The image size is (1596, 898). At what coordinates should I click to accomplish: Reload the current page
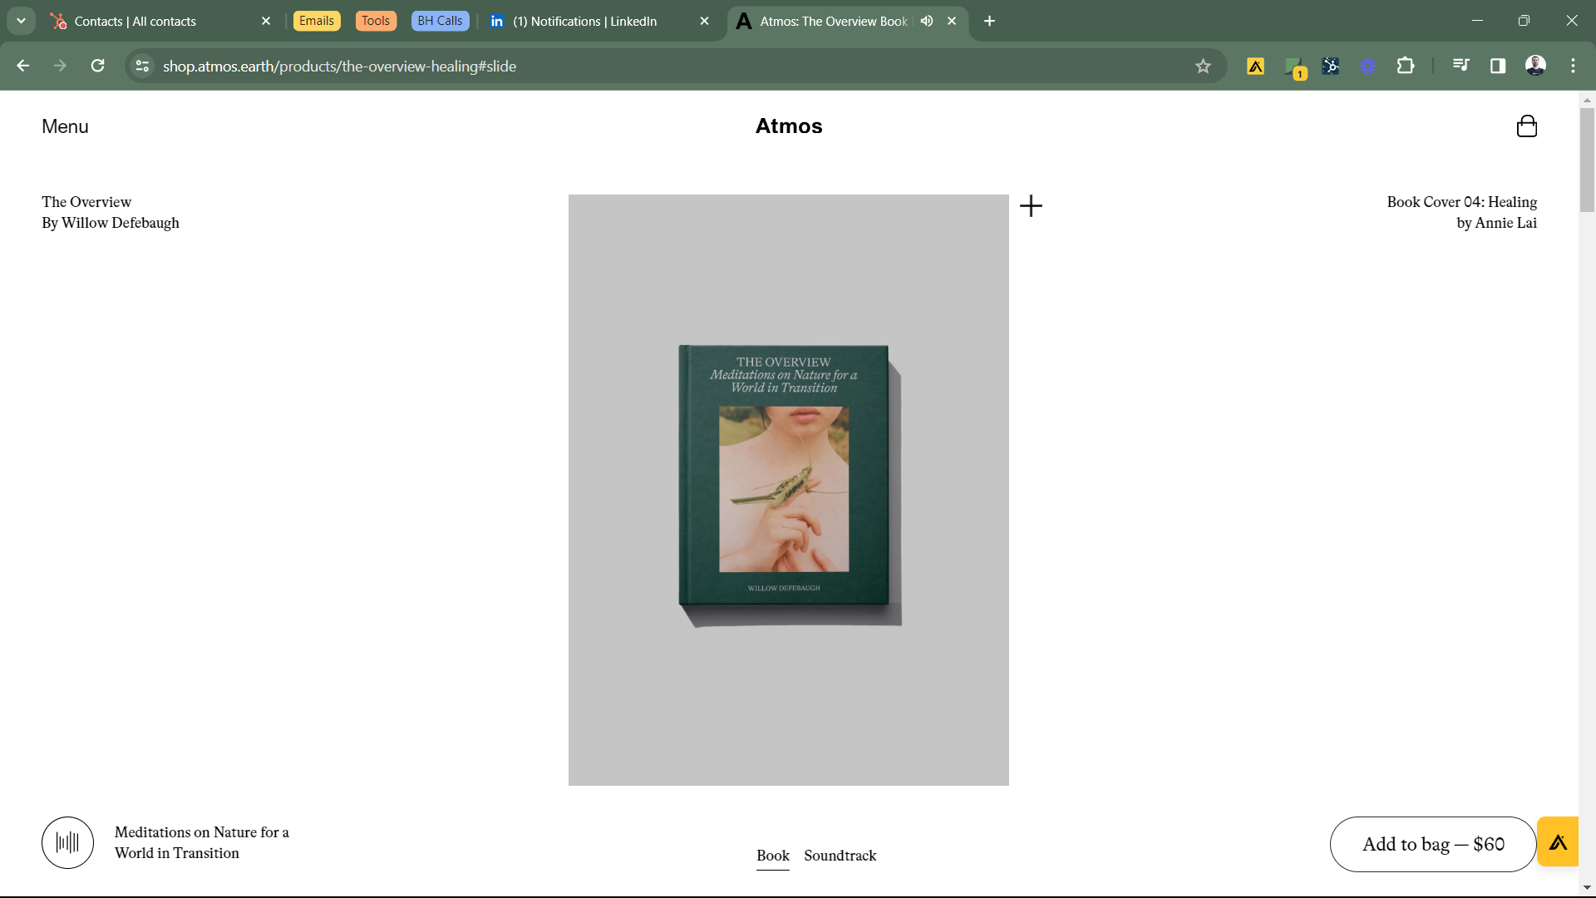pos(98,66)
